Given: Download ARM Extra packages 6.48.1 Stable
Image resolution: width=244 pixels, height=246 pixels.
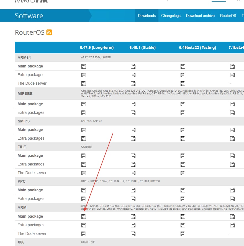Looking at the screenshot, I should coord(133,225).
